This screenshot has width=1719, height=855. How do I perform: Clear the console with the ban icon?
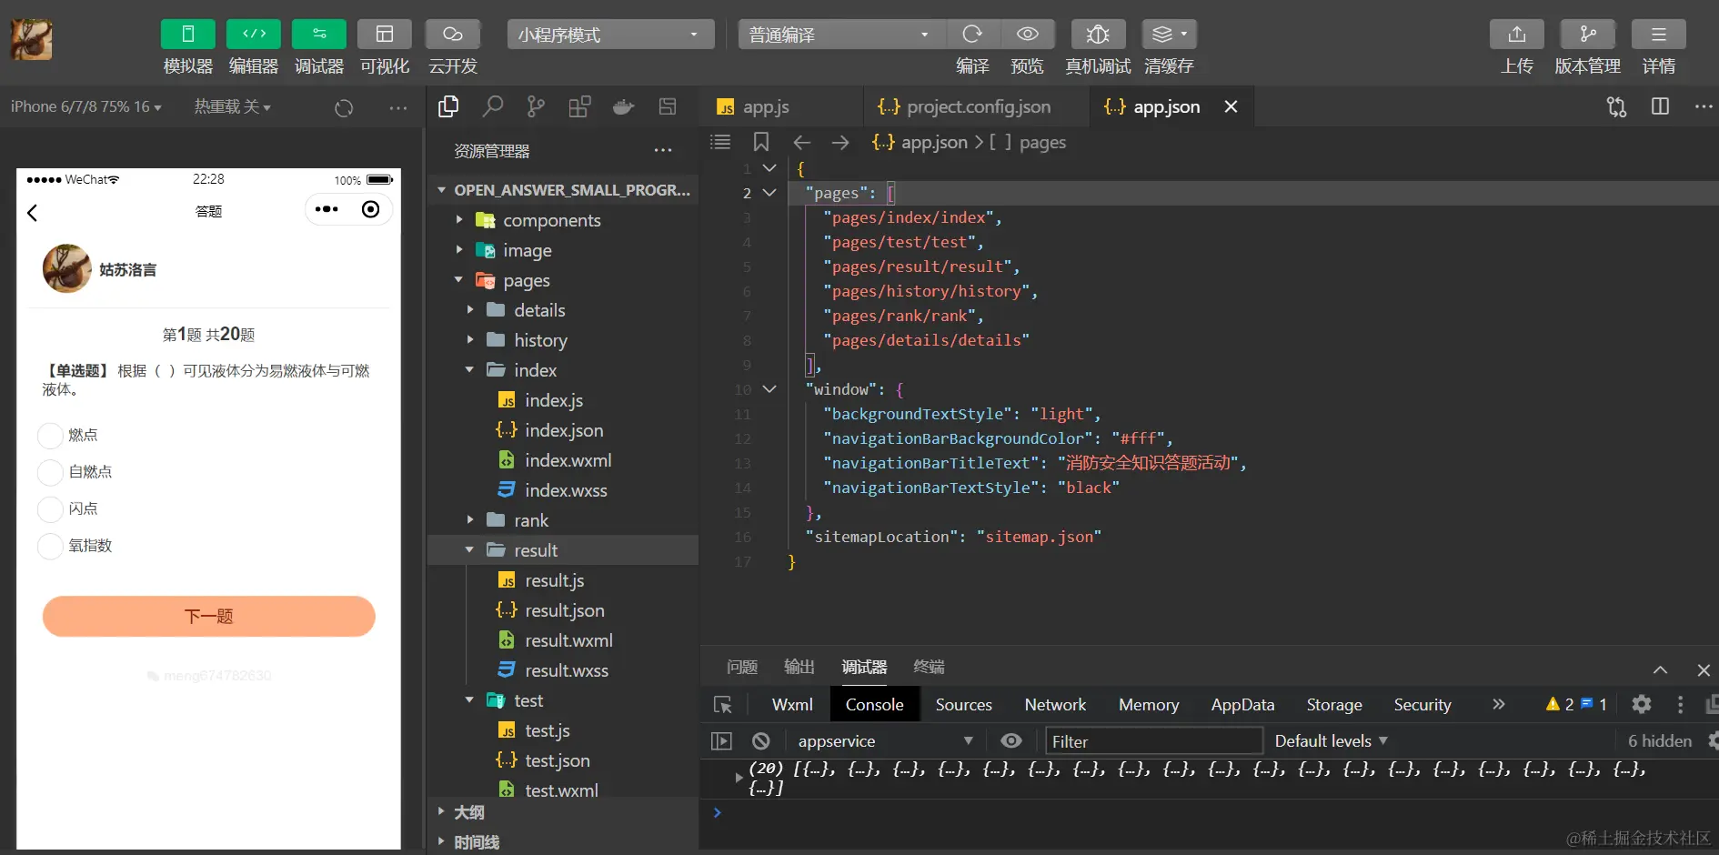pyautogui.click(x=761, y=741)
